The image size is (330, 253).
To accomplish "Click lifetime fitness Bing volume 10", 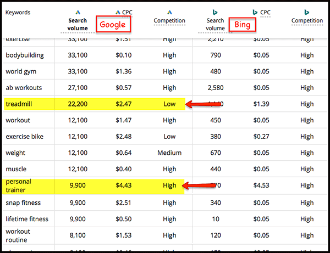I will pos(216,219).
